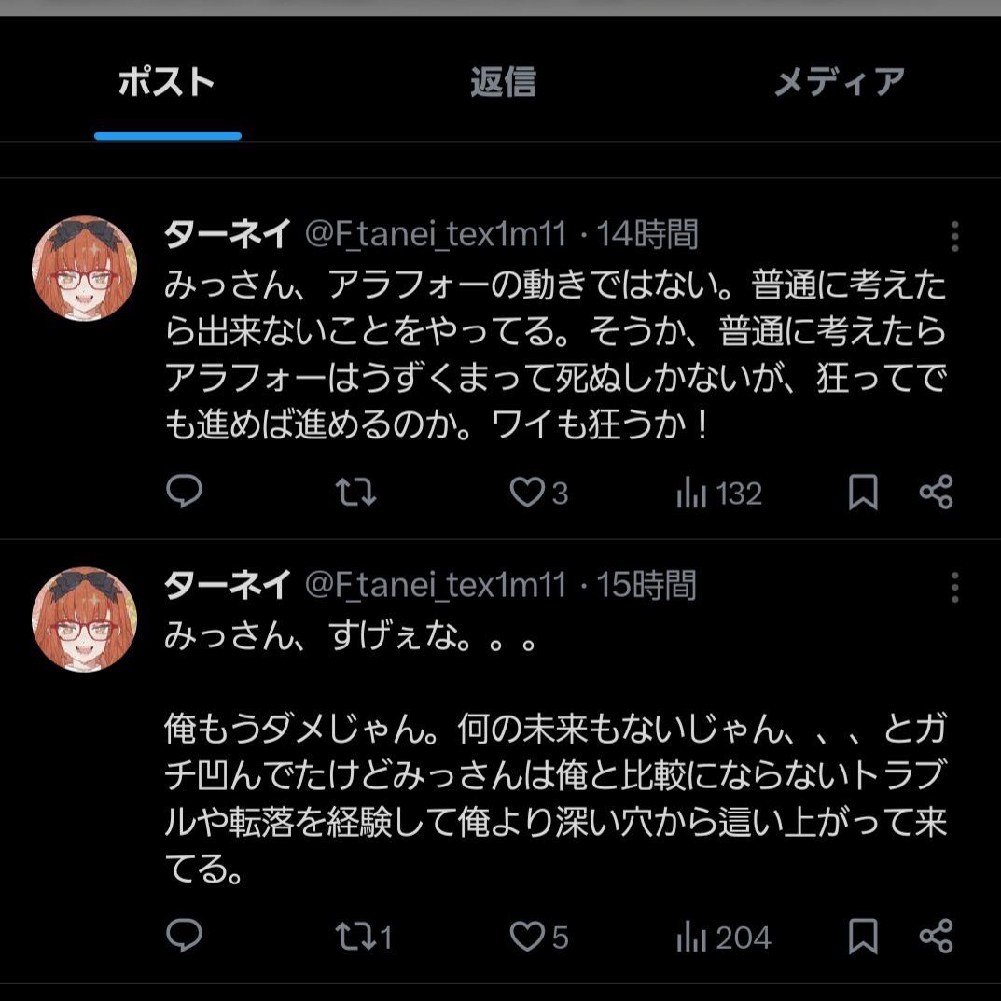The image size is (1001, 1001).
Task: Like the post with 5 likes
Action: (527, 935)
